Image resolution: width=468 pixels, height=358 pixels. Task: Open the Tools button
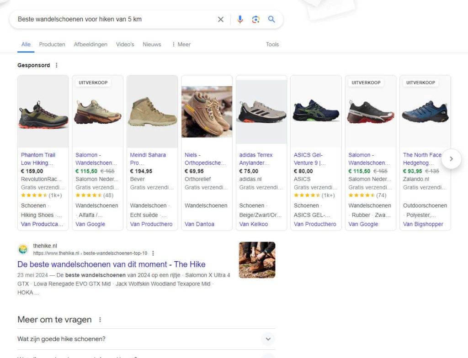click(272, 44)
